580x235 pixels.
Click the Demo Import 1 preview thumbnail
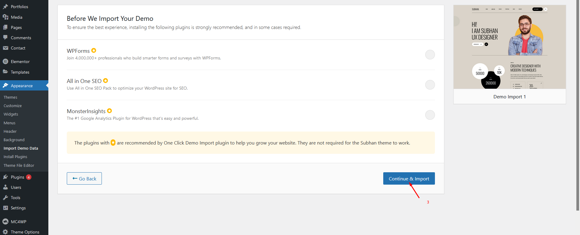[510, 47]
